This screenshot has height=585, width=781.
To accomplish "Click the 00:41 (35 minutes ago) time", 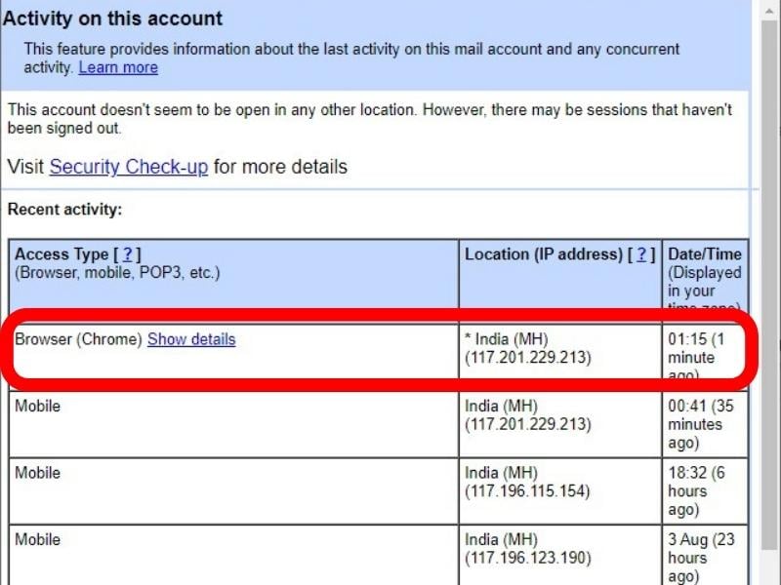I will tap(701, 424).
